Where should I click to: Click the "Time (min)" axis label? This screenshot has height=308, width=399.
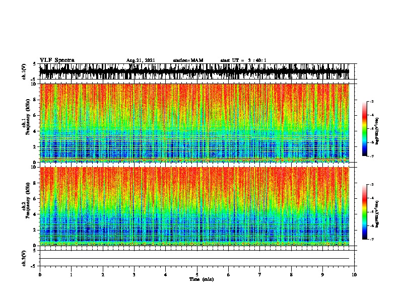[202, 279]
